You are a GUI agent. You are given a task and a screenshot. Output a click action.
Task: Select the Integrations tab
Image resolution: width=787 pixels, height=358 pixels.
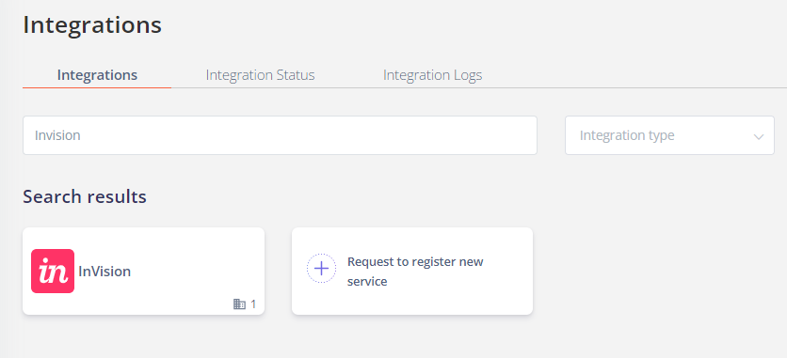97,75
